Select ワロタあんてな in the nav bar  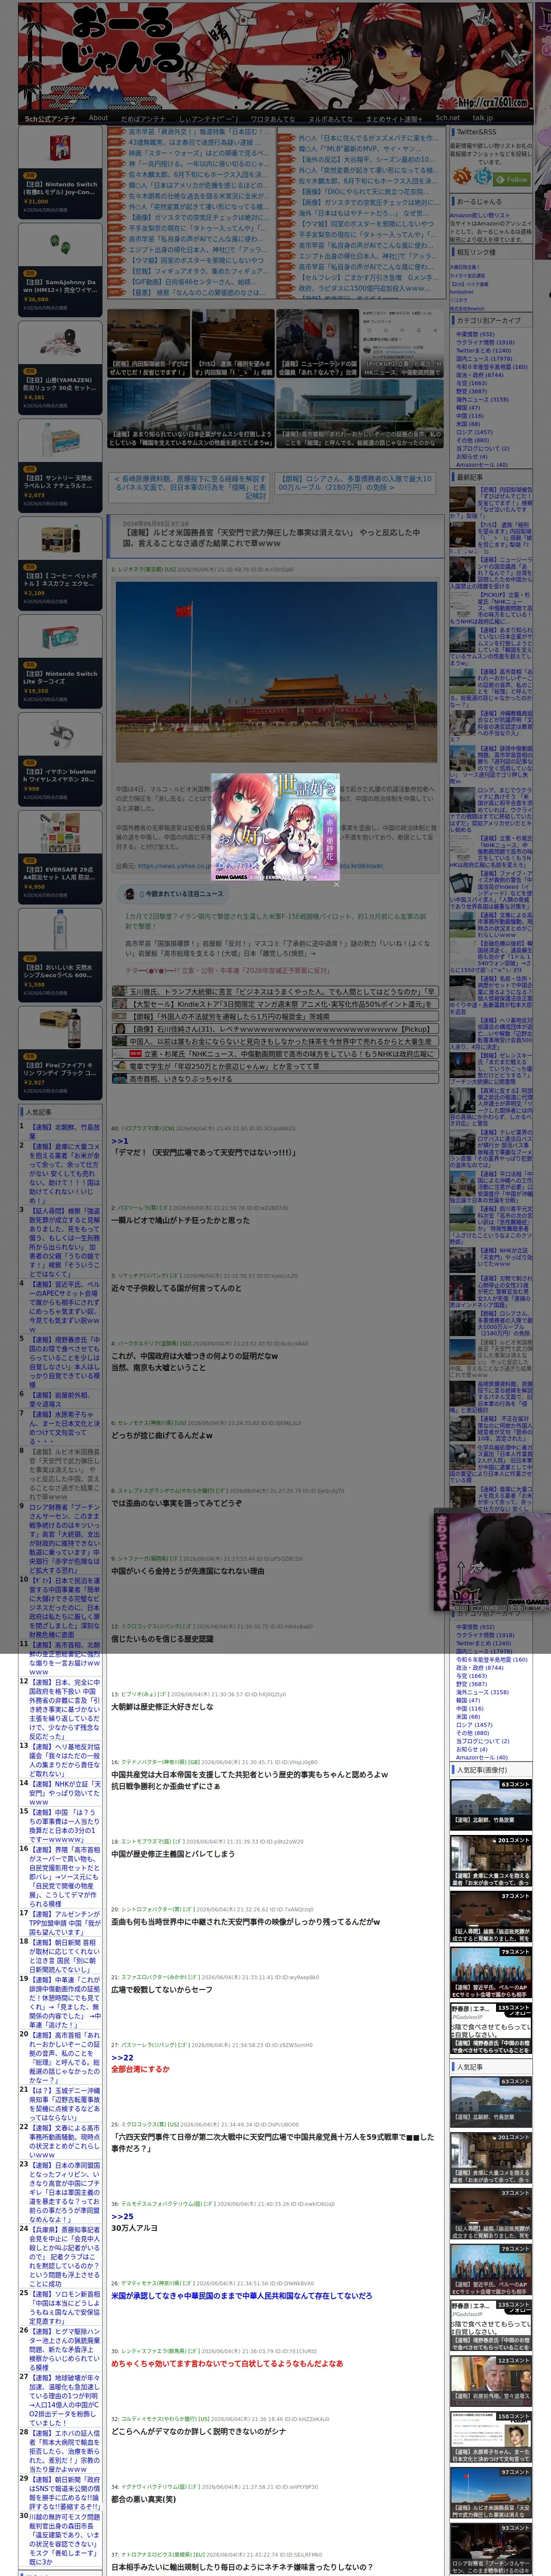[x=273, y=118]
